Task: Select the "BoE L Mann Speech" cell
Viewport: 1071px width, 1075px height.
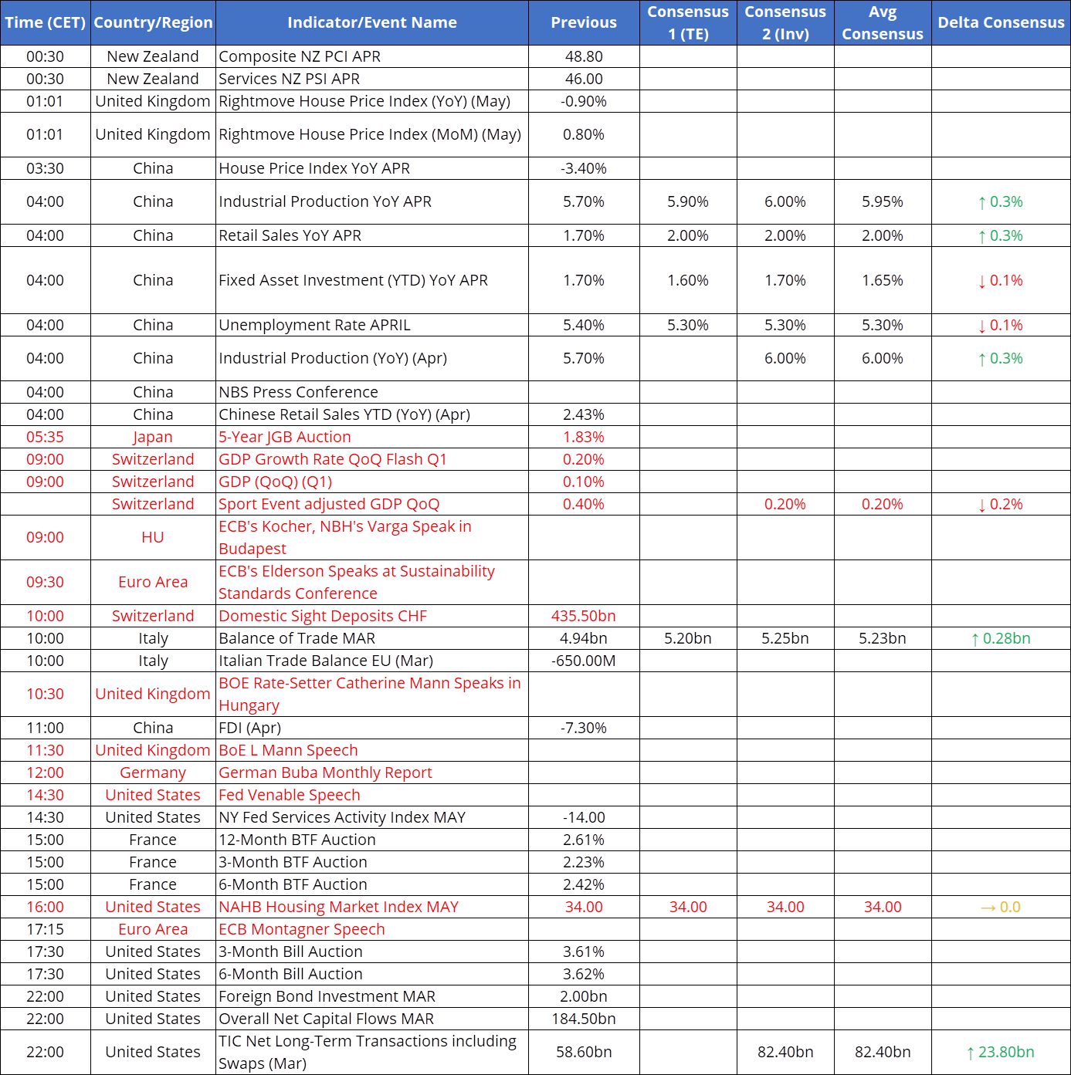Action: point(372,750)
